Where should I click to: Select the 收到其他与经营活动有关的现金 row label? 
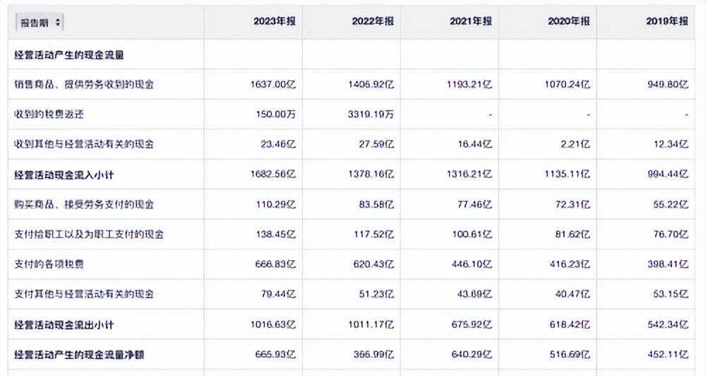pyautogui.click(x=84, y=144)
